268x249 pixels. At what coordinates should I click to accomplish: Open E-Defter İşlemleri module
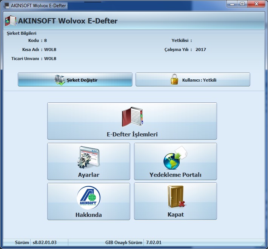[132, 121]
